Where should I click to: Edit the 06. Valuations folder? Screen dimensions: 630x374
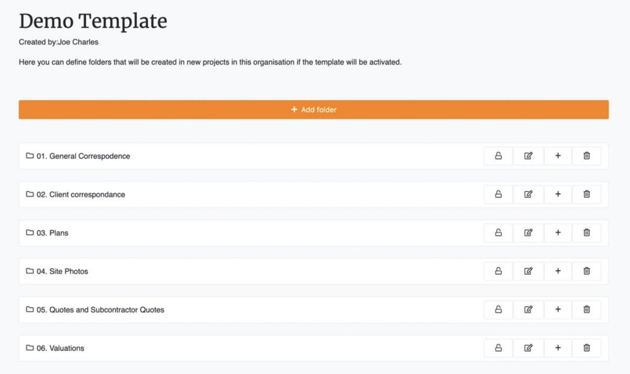click(x=528, y=348)
